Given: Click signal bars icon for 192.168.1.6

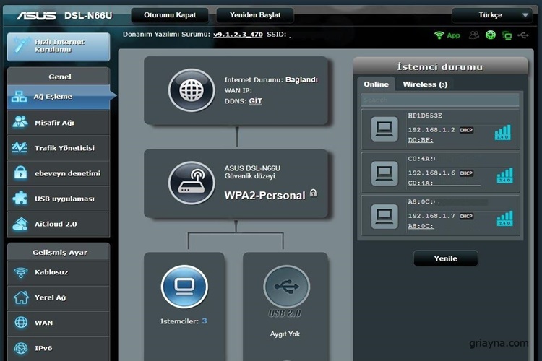Looking at the screenshot, I should [x=504, y=175].
